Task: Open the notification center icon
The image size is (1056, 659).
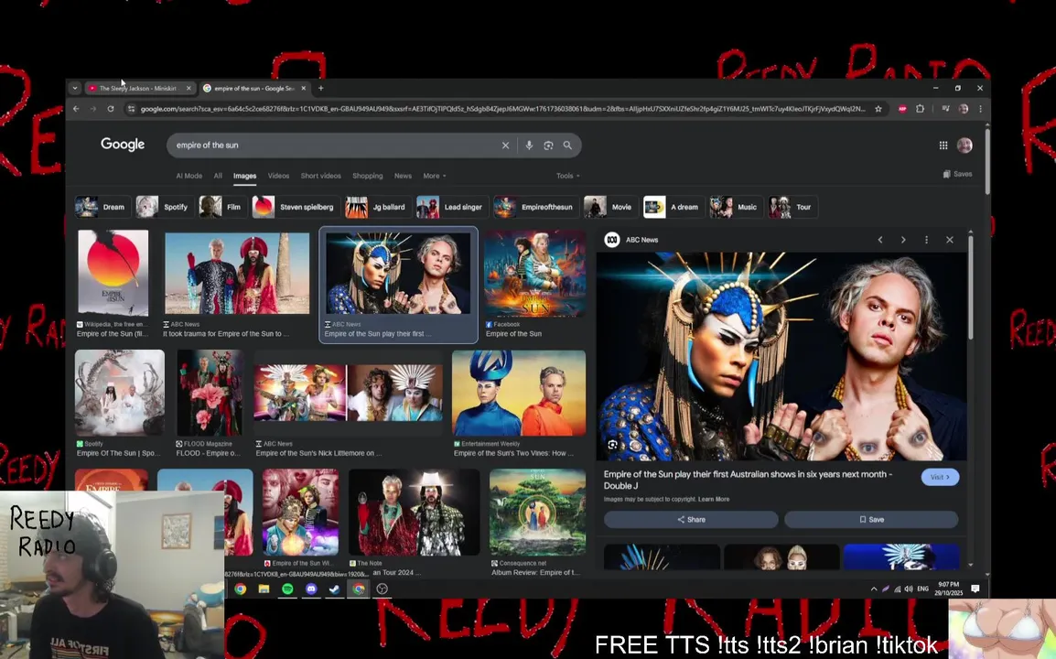Action: 975,589
